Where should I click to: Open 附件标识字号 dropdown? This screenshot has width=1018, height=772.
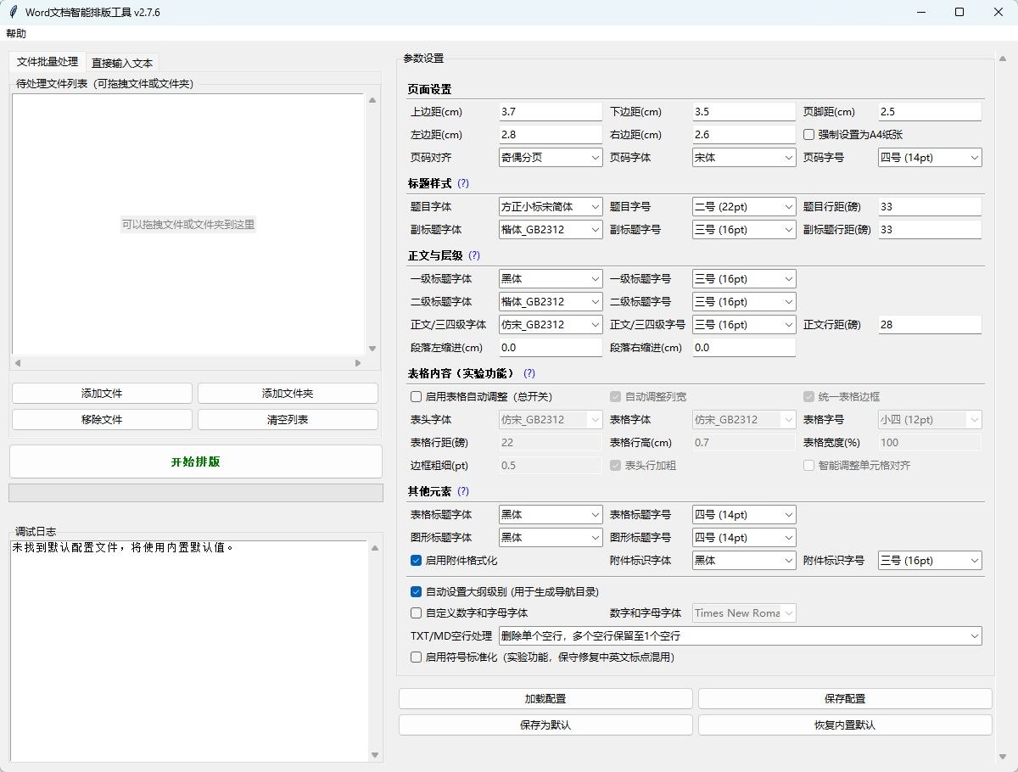point(930,561)
